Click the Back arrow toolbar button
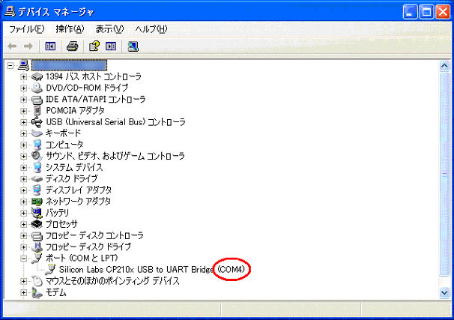 click(x=12, y=46)
